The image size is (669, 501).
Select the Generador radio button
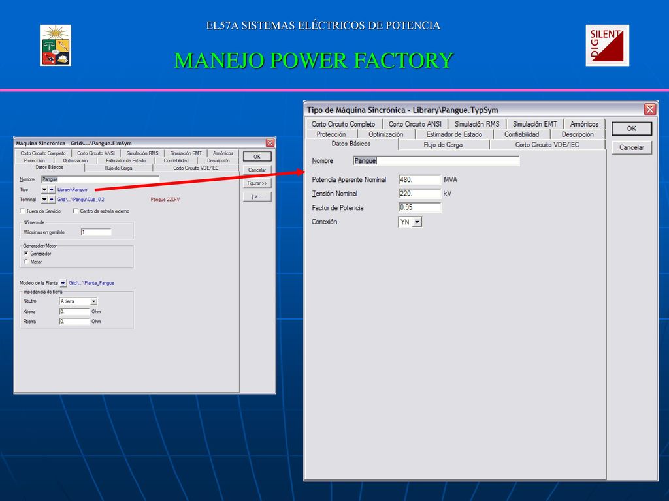tap(26, 254)
